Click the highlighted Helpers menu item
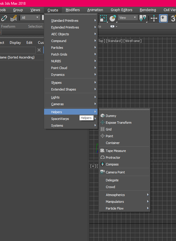The height and width of the screenshot is (241, 176). pos(71,112)
